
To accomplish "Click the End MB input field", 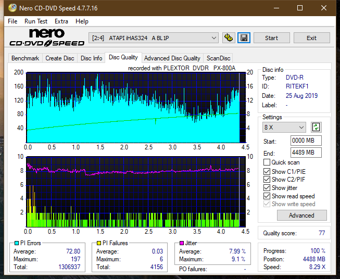I will pos(306,153).
